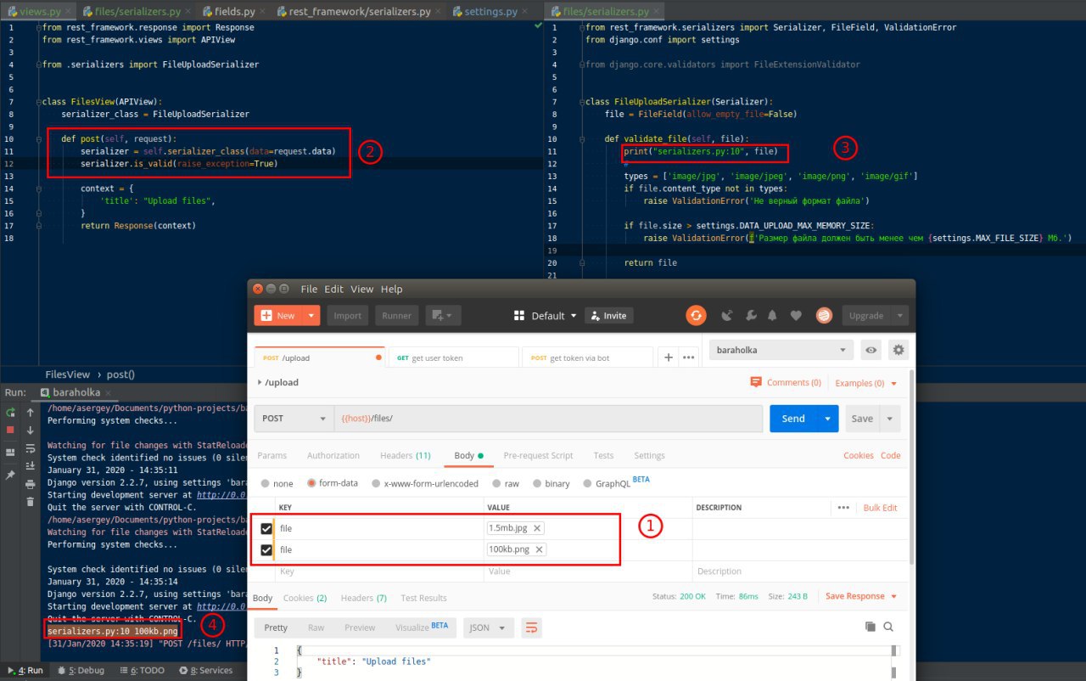1086x681 pixels.
Task: Open Save button dropdown arrow
Action: click(889, 419)
